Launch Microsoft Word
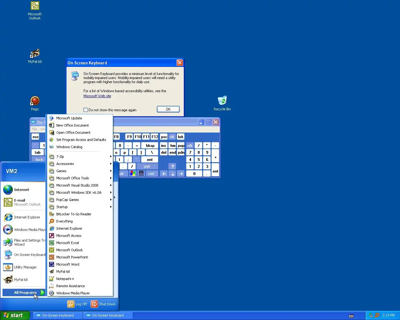Viewport: 400px width, 320px height. (x=80, y=264)
